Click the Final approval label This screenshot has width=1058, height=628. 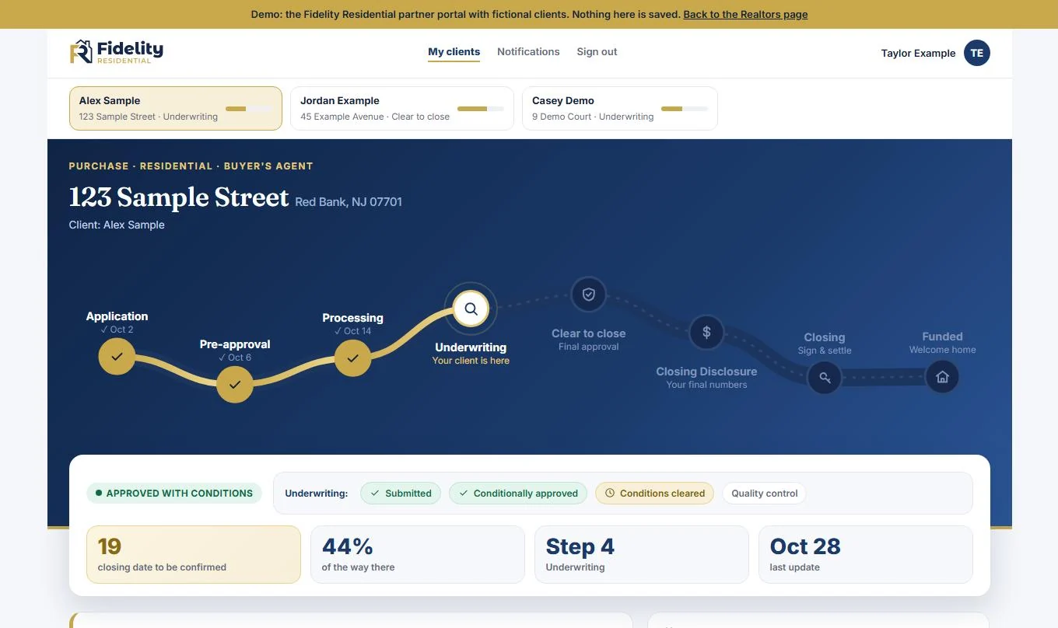click(x=589, y=347)
